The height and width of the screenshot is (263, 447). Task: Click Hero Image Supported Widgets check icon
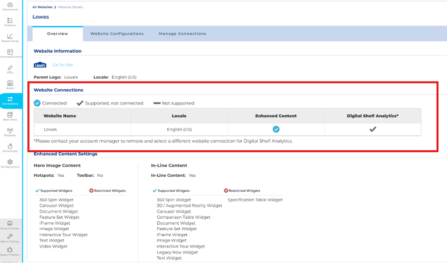(37, 191)
